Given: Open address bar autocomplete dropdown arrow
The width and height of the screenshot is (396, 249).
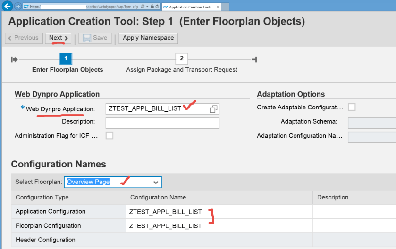Looking at the screenshot, I should [147, 7].
